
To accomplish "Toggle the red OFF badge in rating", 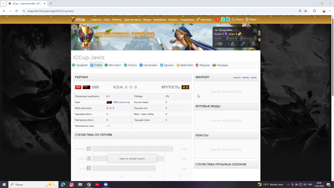I will point(78,87).
